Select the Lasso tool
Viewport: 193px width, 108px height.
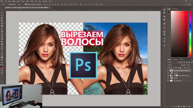[x=2, y=16]
